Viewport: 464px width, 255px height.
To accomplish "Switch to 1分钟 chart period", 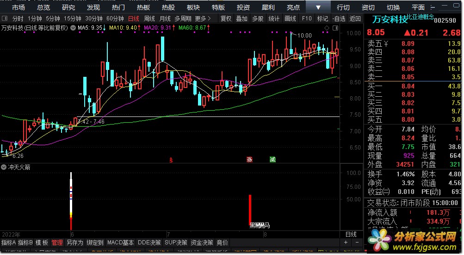I will tap(35, 19).
